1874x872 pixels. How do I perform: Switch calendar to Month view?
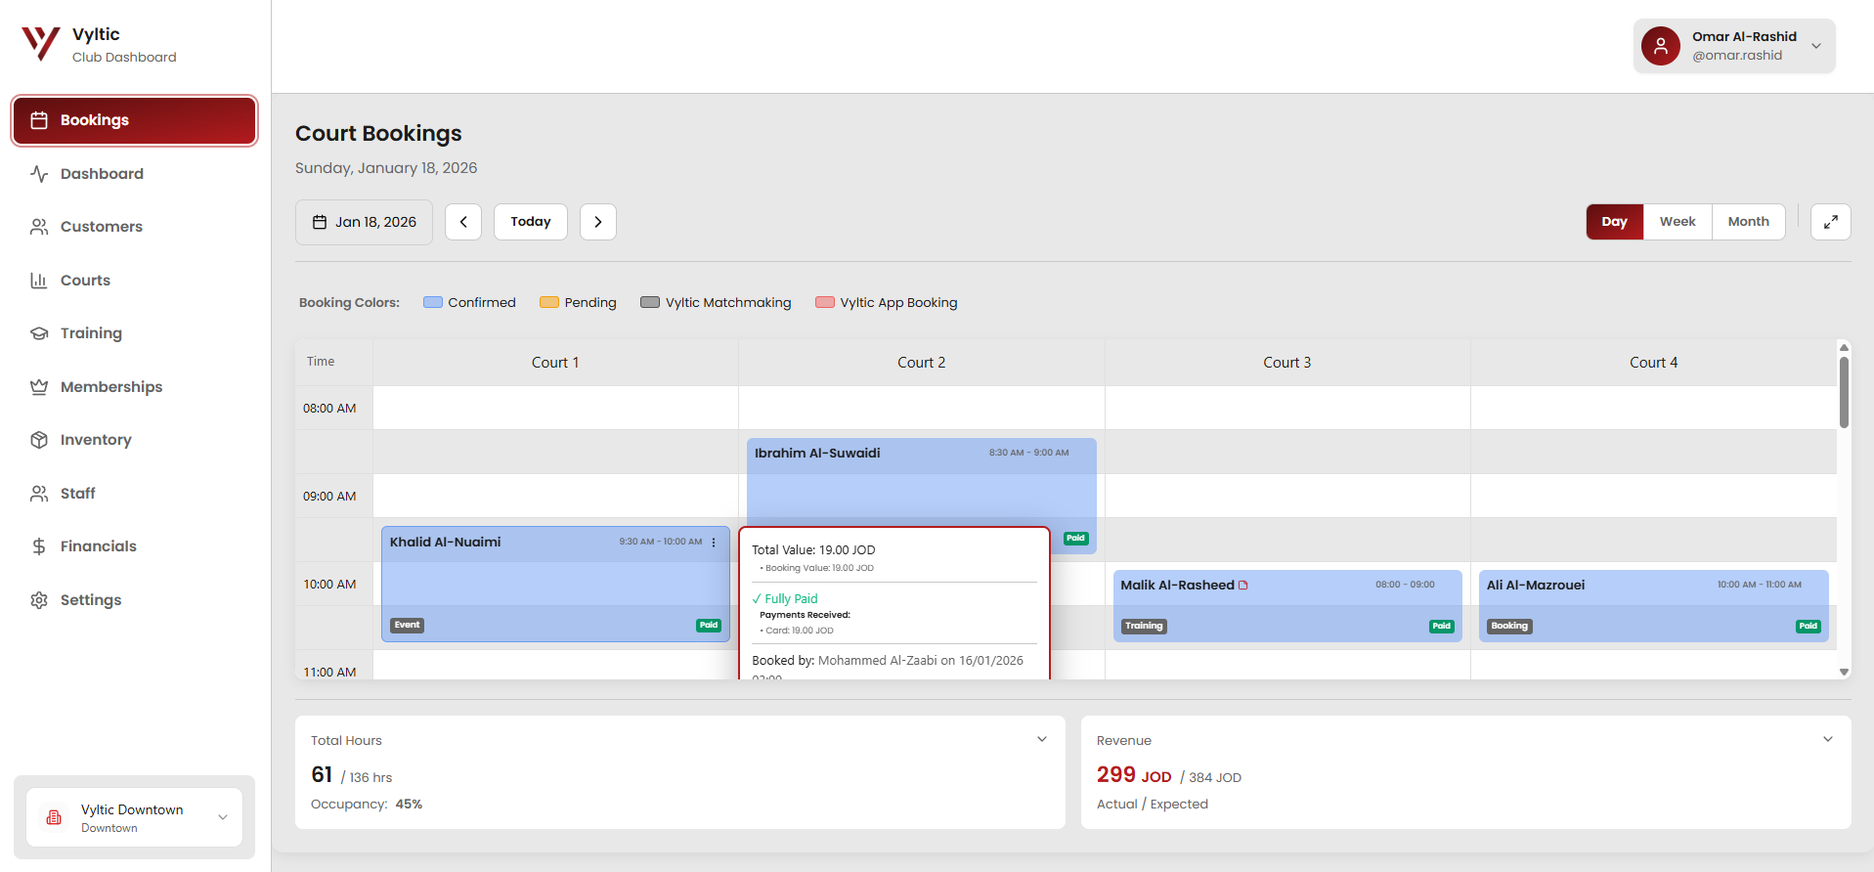click(x=1748, y=222)
